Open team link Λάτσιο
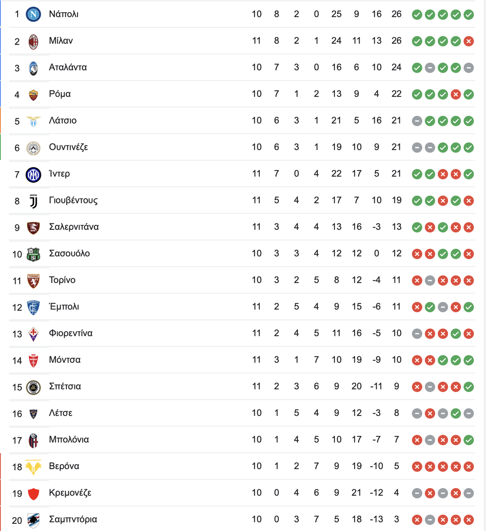The image size is (486, 531). tap(63, 121)
